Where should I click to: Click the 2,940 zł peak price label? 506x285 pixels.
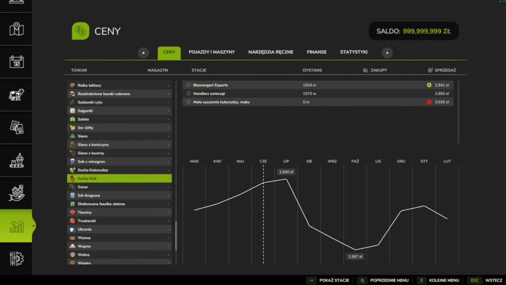tap(286, 172)
